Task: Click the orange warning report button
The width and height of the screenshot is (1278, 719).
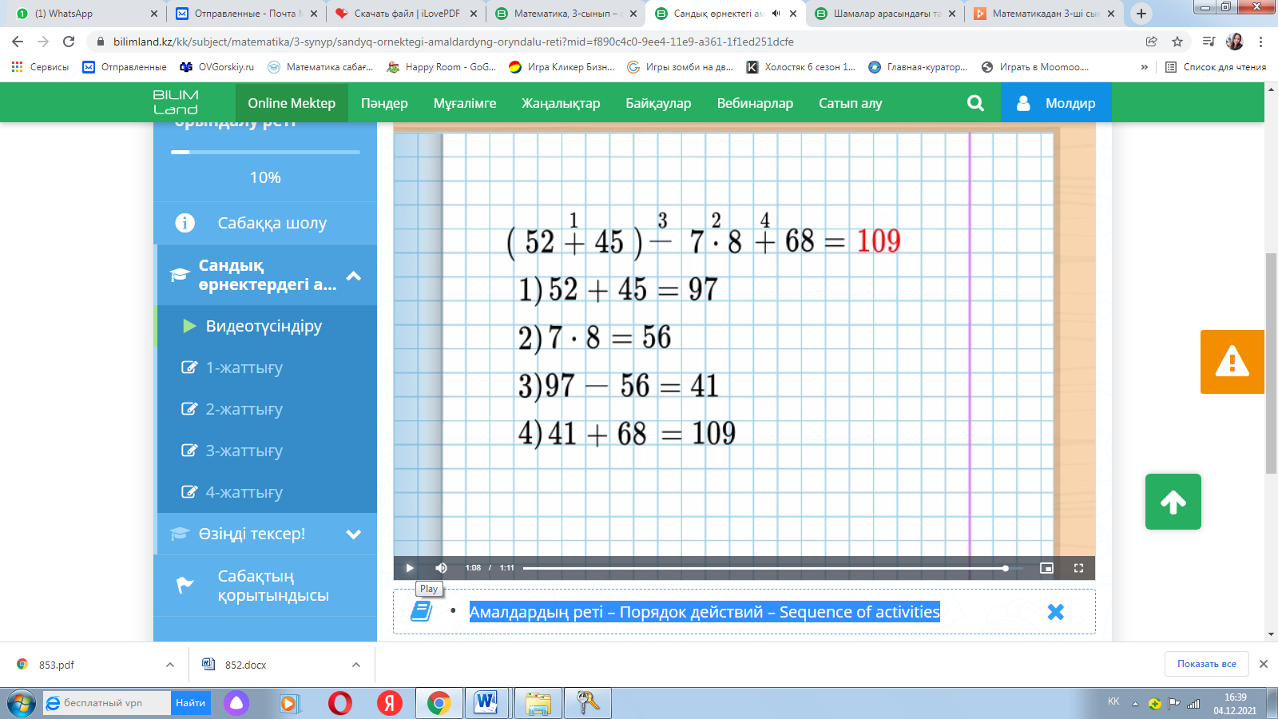Action: click(x=1232, y=361)
